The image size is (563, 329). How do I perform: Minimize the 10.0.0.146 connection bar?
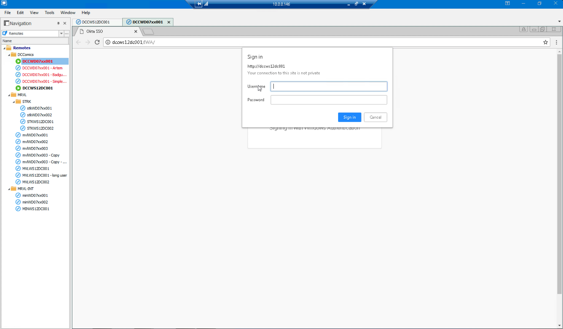click(348, 4)
